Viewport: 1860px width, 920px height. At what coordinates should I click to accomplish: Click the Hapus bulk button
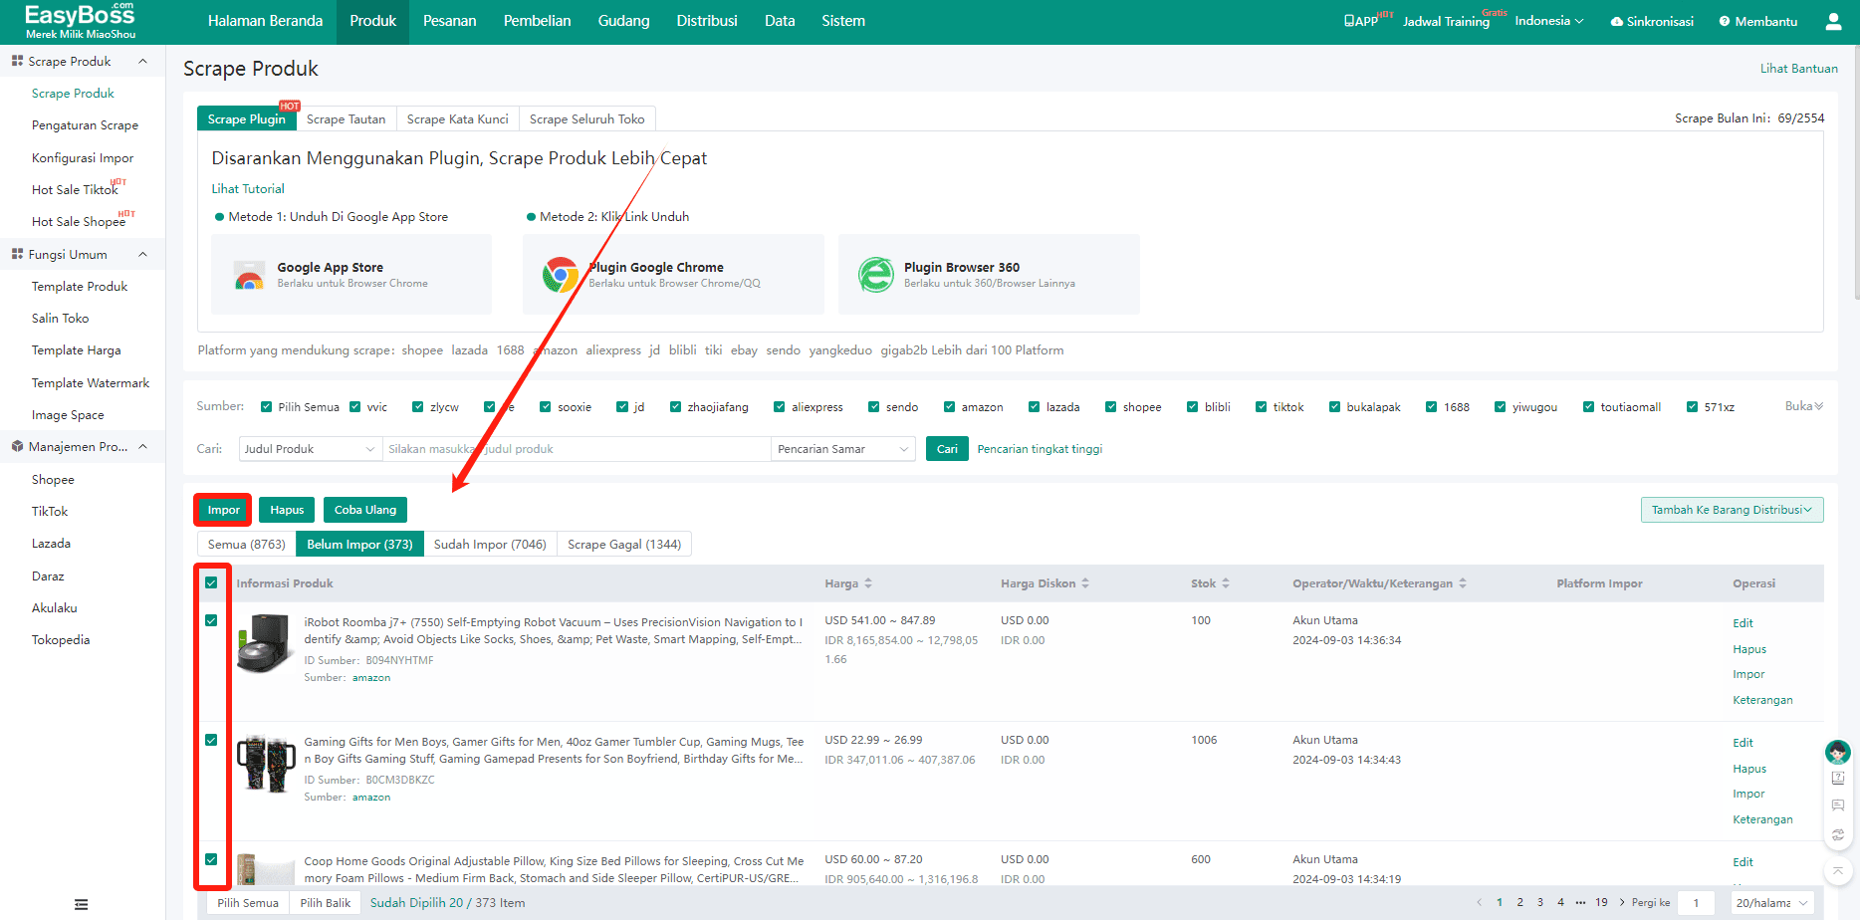click(x=287, y=510)
